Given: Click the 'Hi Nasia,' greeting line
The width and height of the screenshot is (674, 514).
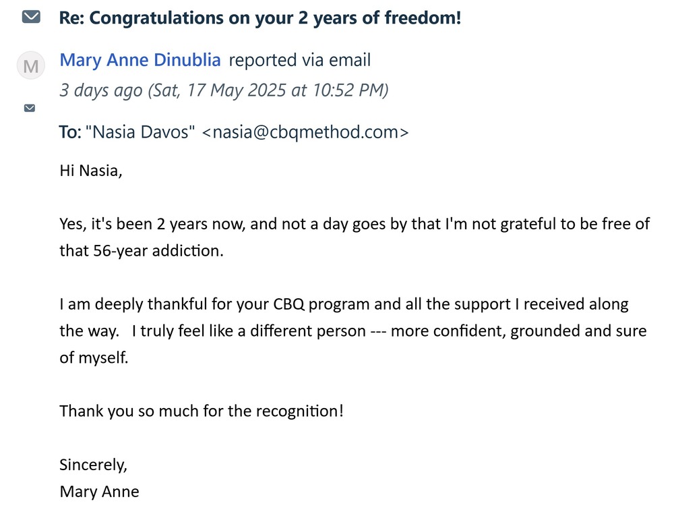Looking at the screenshot, I should pyautogui.click(x=91, y=171).
